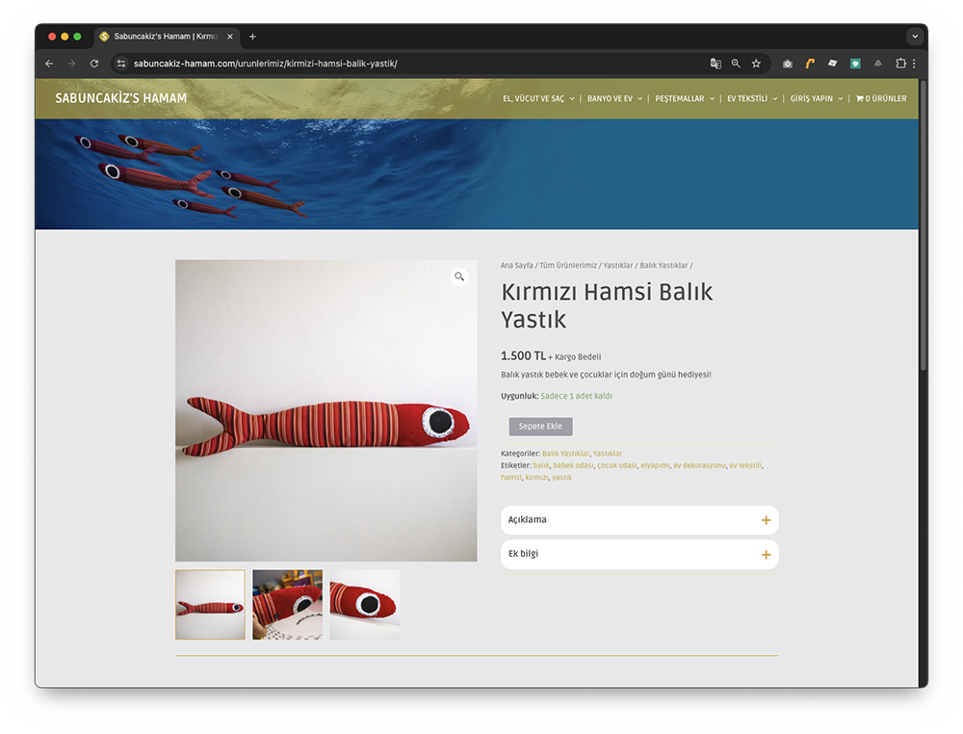Click the Sadece 1 adet kaldı availability text

click(x=576, y=396)
